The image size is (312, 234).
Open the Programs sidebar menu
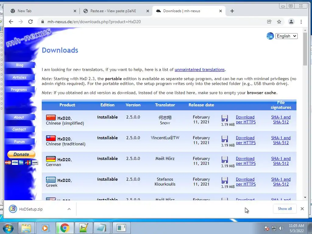[19, 90]
